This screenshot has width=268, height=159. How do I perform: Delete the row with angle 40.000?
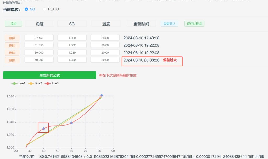coord(12,60)
